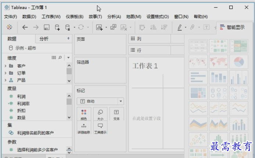
Task: Click the dimensions view-as-list icon
Action: pos(54,57)
